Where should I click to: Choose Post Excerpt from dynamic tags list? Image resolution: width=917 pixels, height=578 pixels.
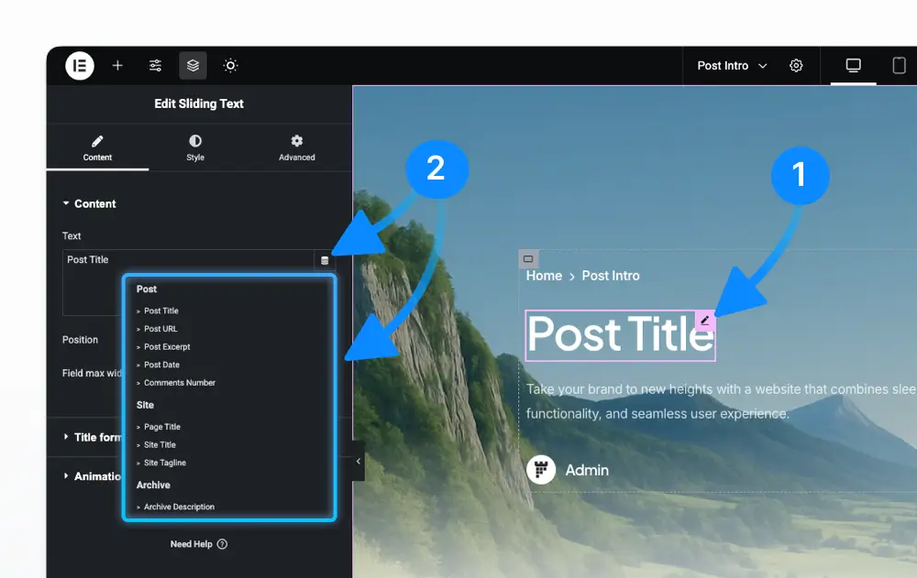pyautogui.click(x=167, y=346)
